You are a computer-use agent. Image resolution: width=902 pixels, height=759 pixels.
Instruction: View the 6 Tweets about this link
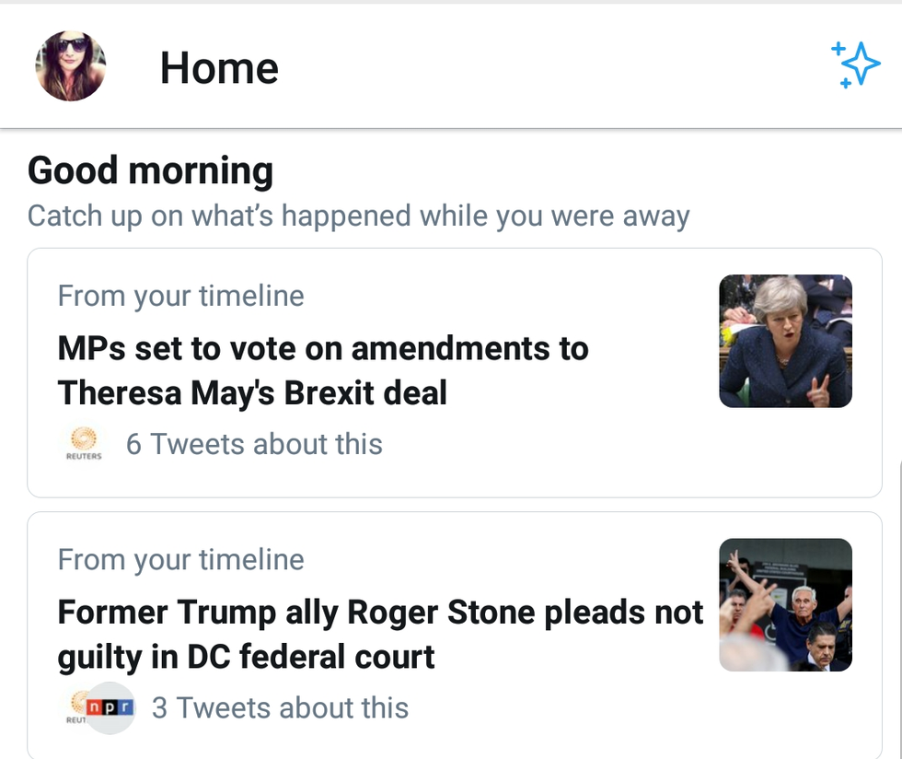pyautogui.click(x=254, y=444)
